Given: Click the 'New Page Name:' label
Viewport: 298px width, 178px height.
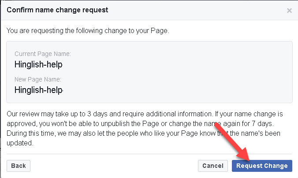Looking at the screenshot, I should click(38, 79).
